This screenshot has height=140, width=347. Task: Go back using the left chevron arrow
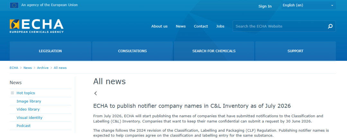click(x=96, y=93)
